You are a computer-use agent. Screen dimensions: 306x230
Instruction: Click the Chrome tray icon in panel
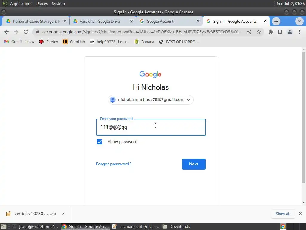coord(283,226)
